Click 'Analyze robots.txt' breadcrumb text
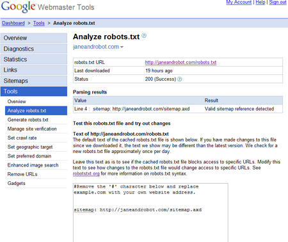This screenshot has height=242, width=288. [x=74, y=23]
